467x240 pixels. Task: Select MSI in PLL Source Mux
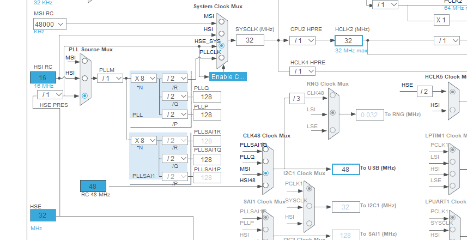[x=85, y=61]
